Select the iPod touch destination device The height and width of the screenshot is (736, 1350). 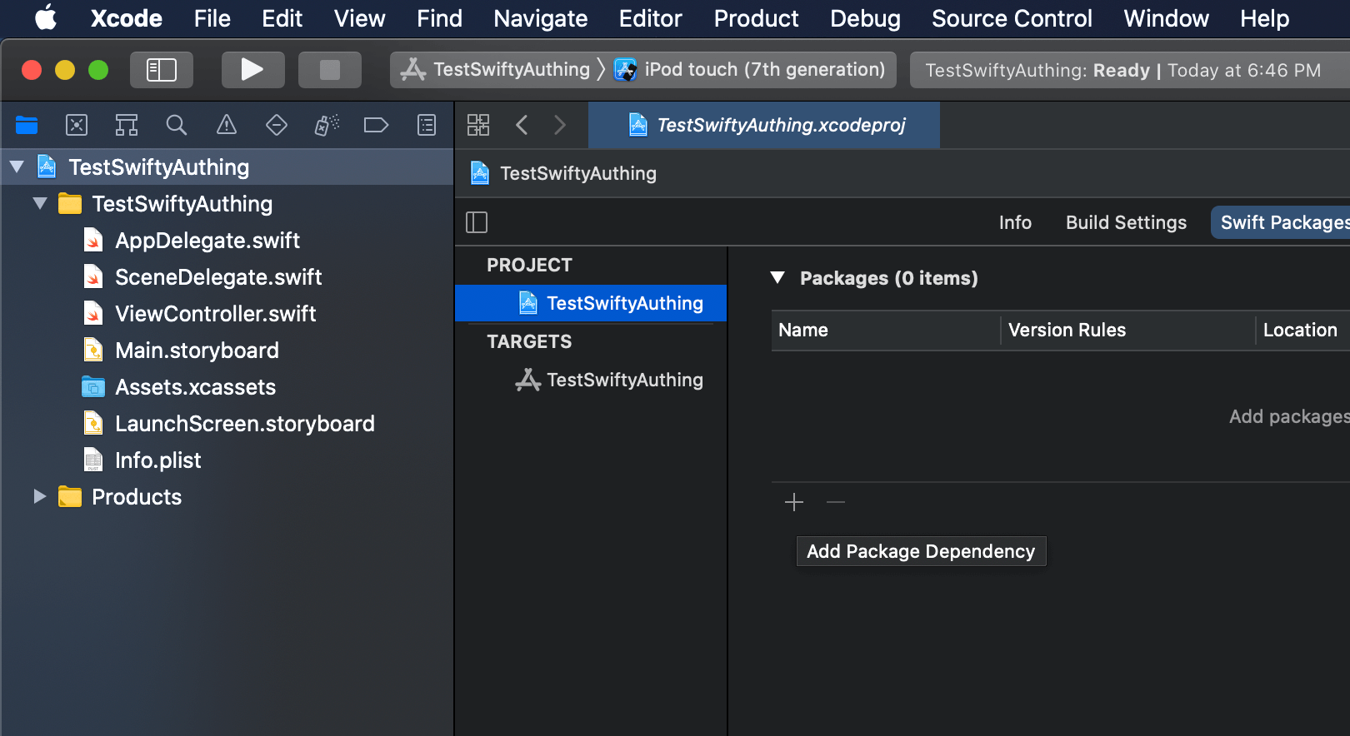pyautogui.click(x=750, y=70)
